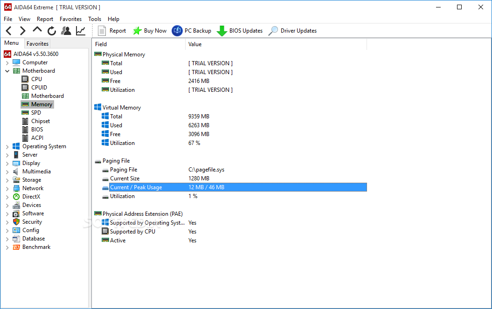This screenshot has width=492, height=309.
Task: Click the PC Backup button label
Action: [x=198, y=31]
